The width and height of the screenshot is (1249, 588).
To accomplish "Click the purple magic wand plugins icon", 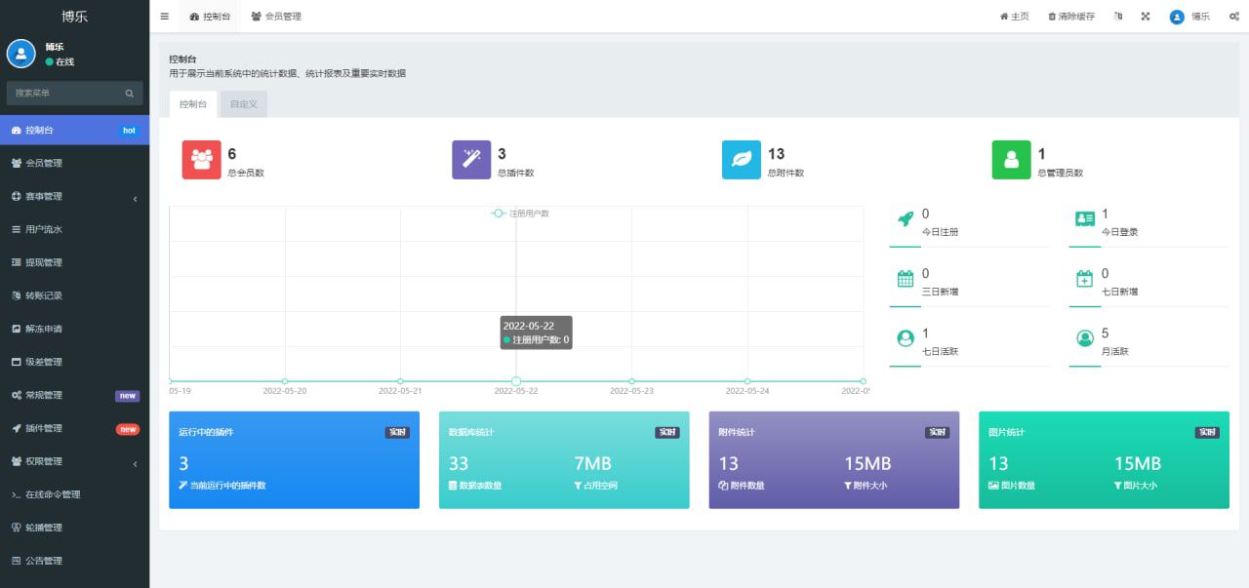I will (x=471, y=160).
